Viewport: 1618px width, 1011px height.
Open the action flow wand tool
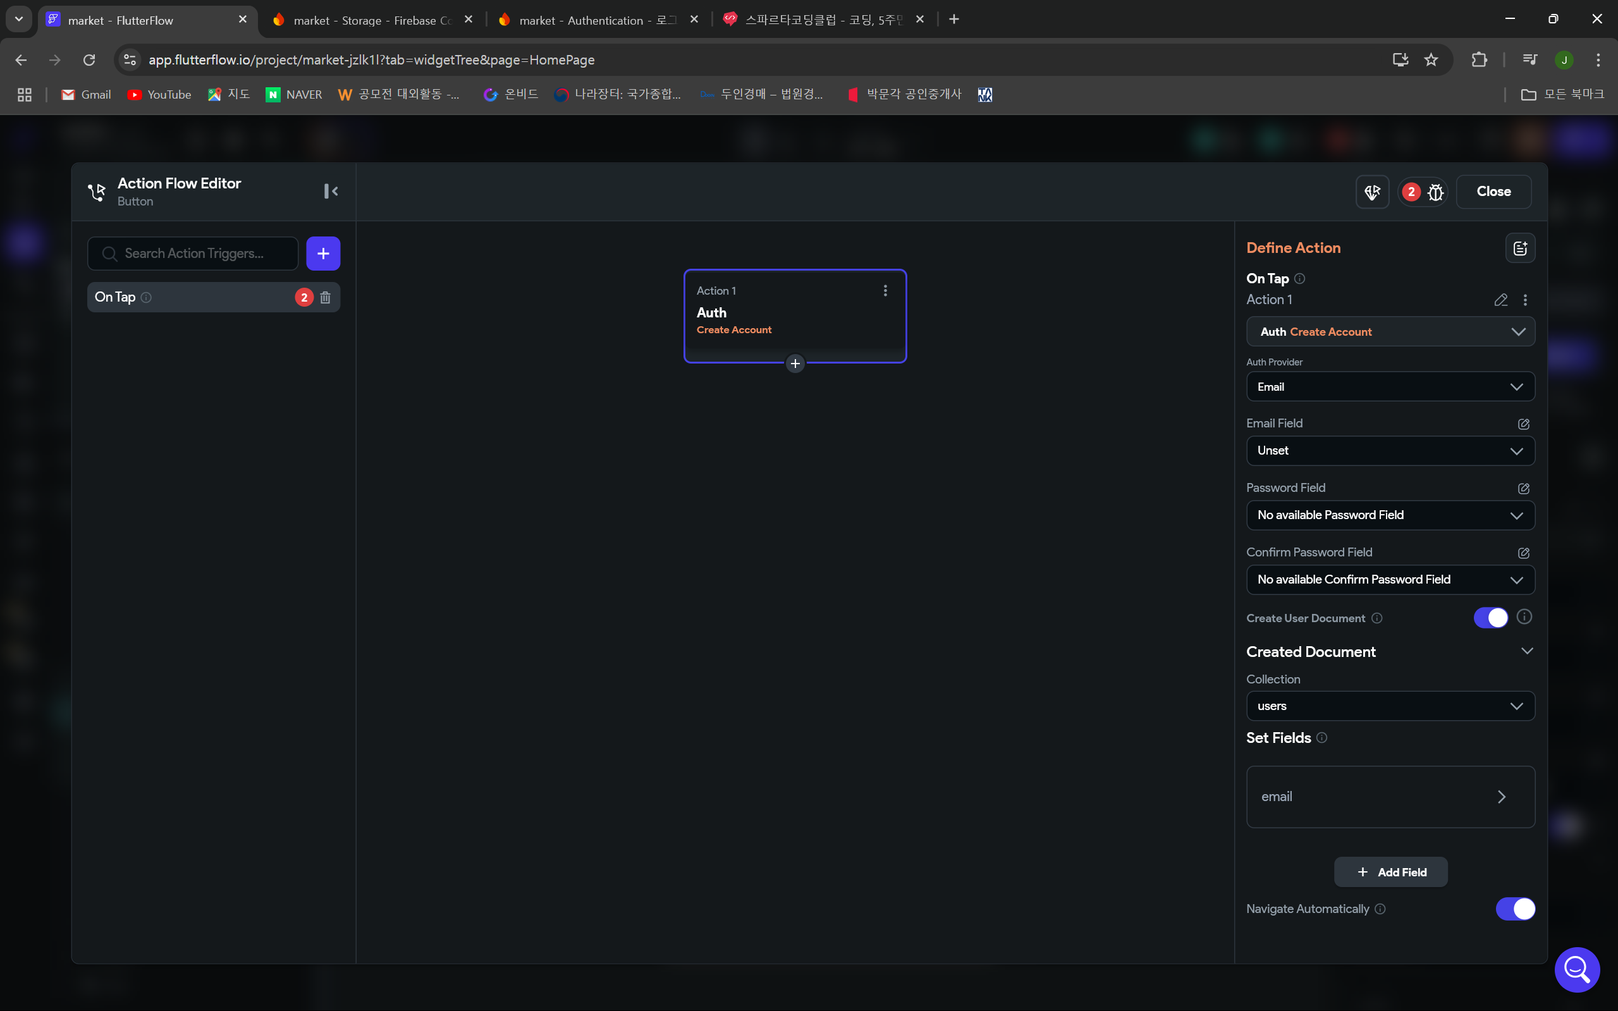click(x=1372, y=192)
